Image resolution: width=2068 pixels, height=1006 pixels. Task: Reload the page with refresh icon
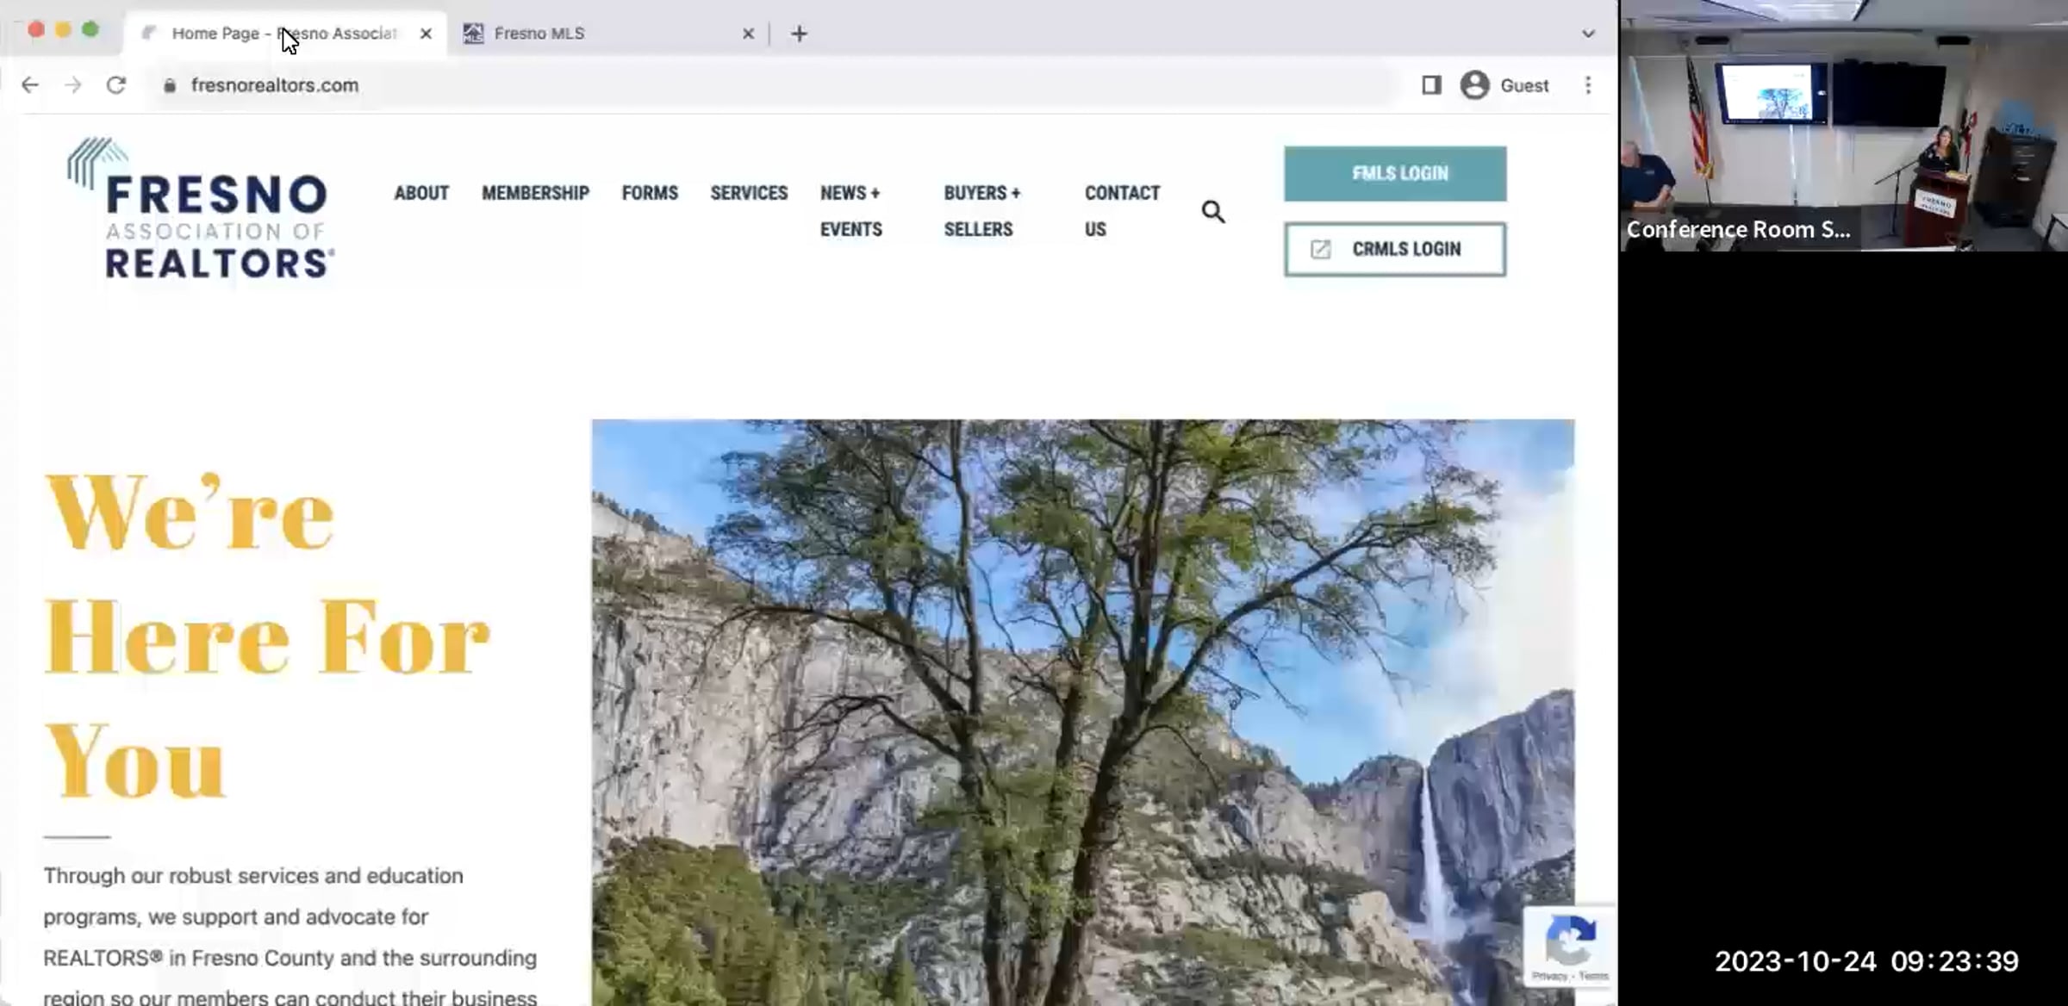tap(116, 85)
